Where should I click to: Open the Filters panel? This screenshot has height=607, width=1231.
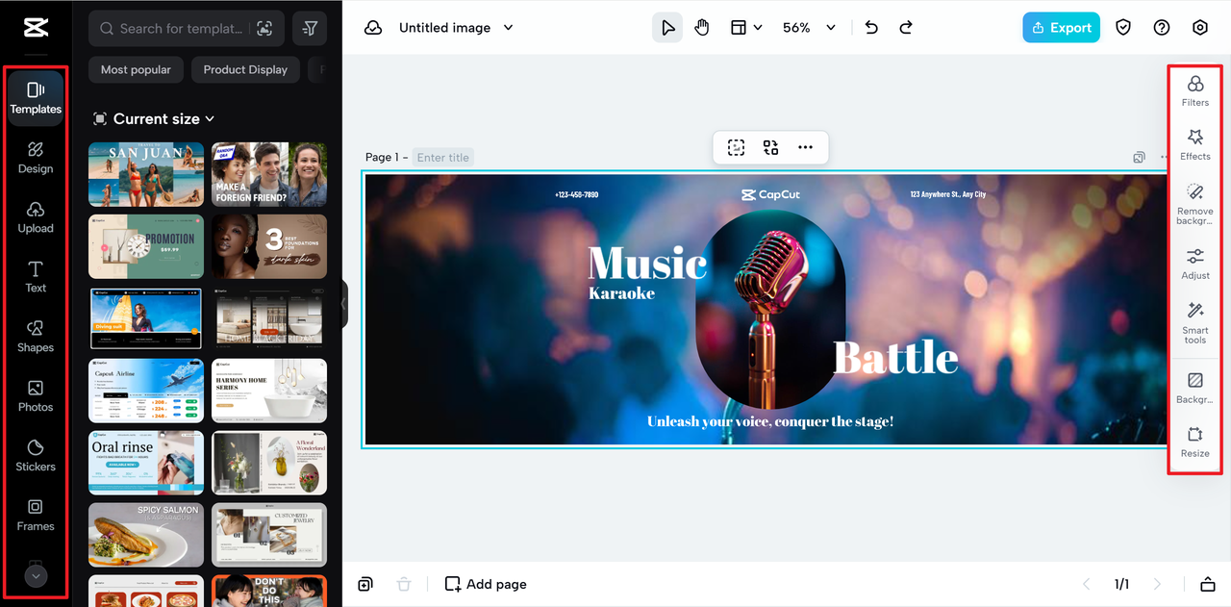[1195, 91]
